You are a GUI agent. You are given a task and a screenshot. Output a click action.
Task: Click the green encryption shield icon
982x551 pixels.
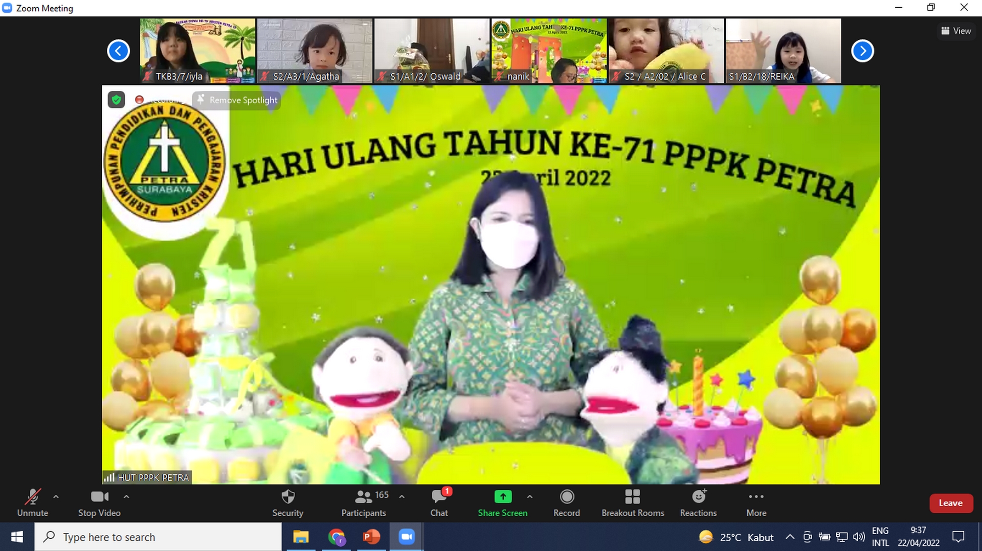117,100
